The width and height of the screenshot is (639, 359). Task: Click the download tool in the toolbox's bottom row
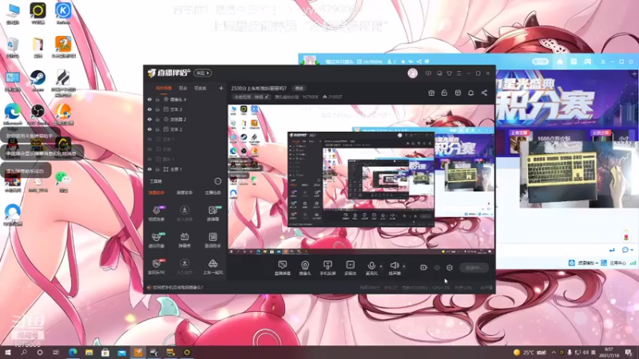[185, 267]
